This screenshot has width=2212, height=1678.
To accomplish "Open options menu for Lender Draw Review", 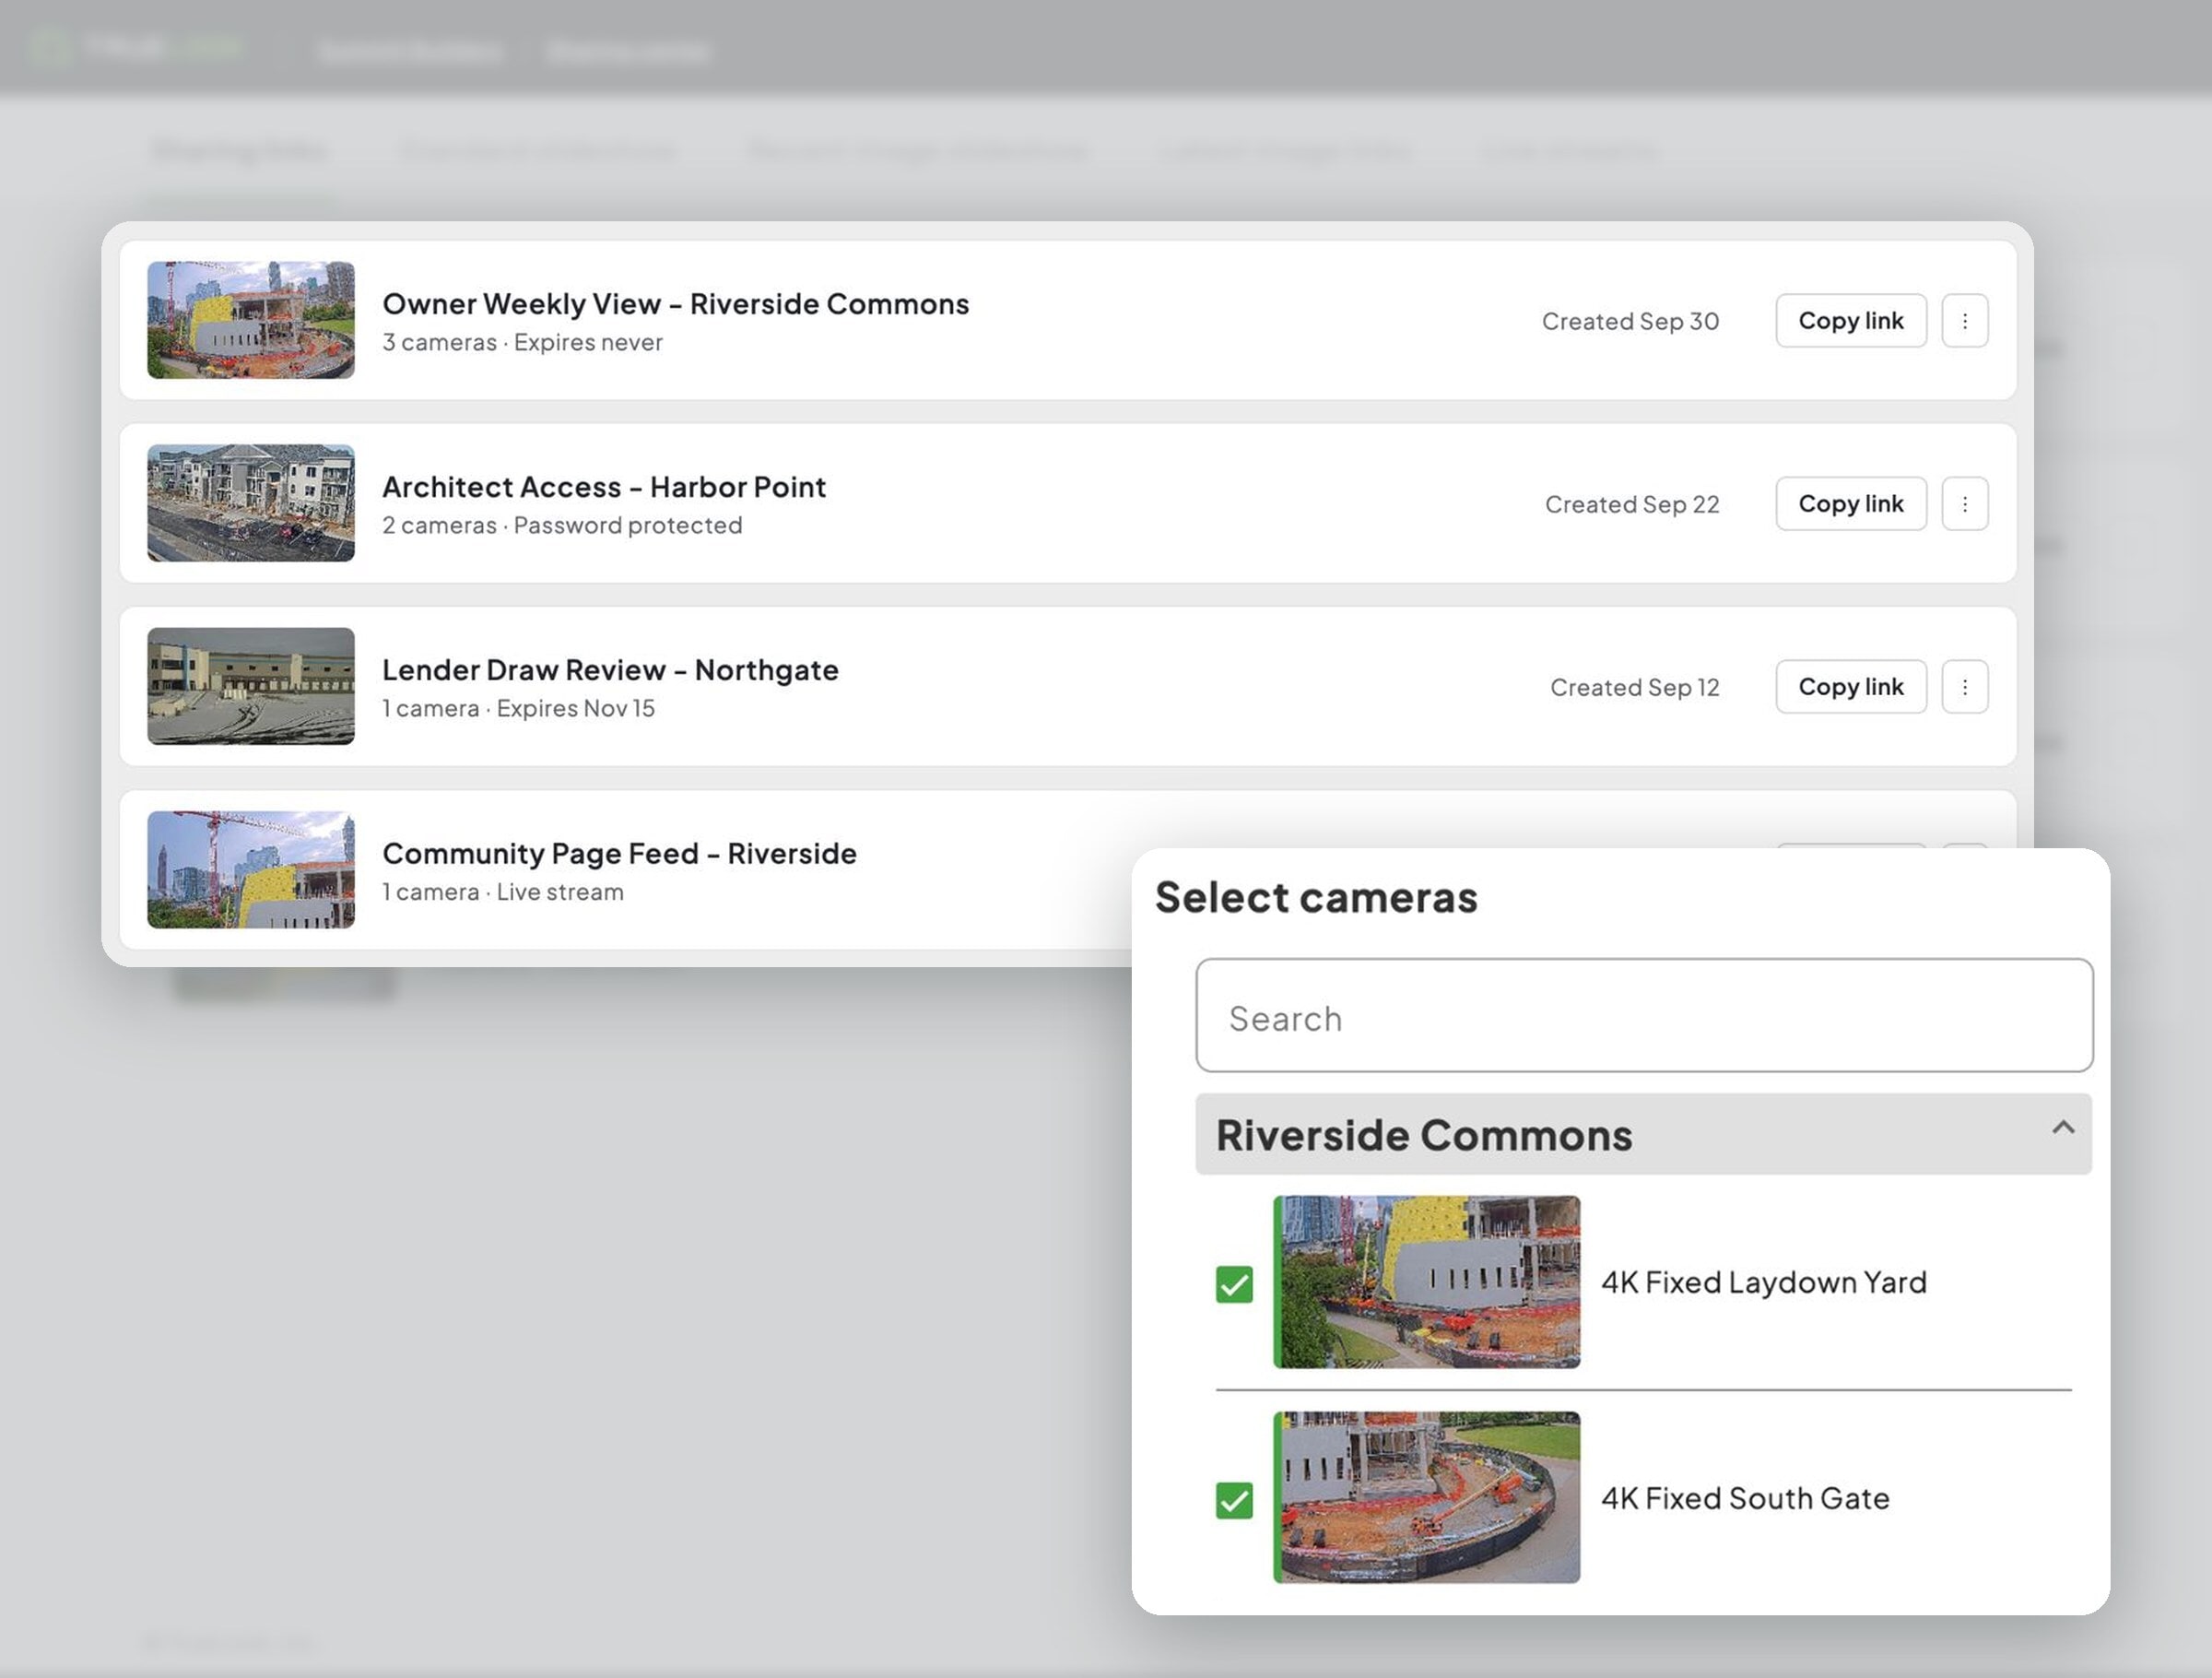I will [1964, 686].
